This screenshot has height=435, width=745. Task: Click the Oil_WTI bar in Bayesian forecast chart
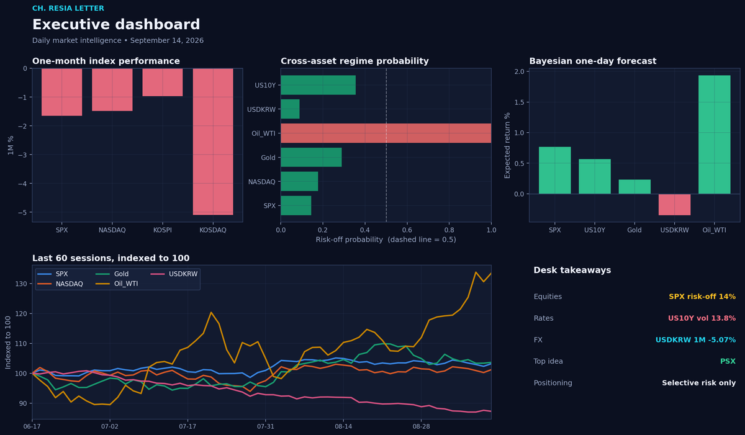pyautogui.click(x=715, y=135)
